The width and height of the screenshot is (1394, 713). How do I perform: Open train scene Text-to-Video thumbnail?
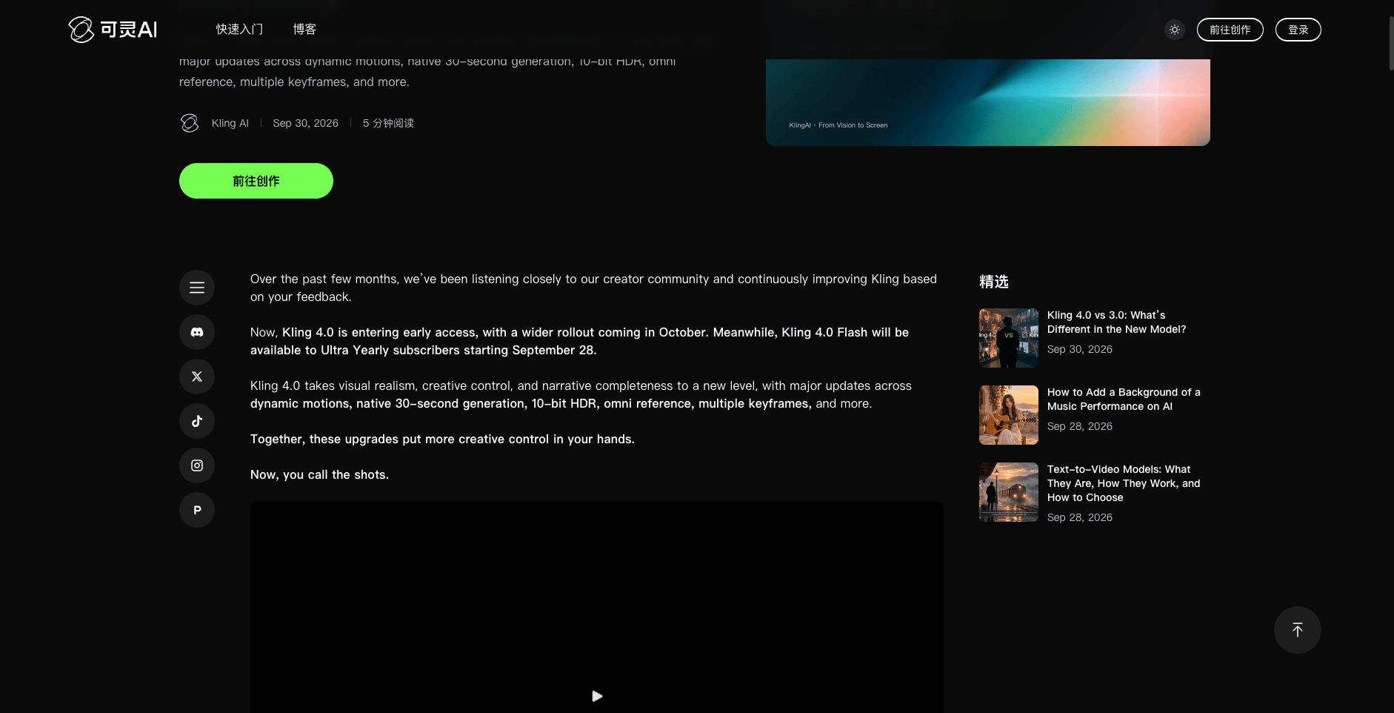tap(1009, 492)
